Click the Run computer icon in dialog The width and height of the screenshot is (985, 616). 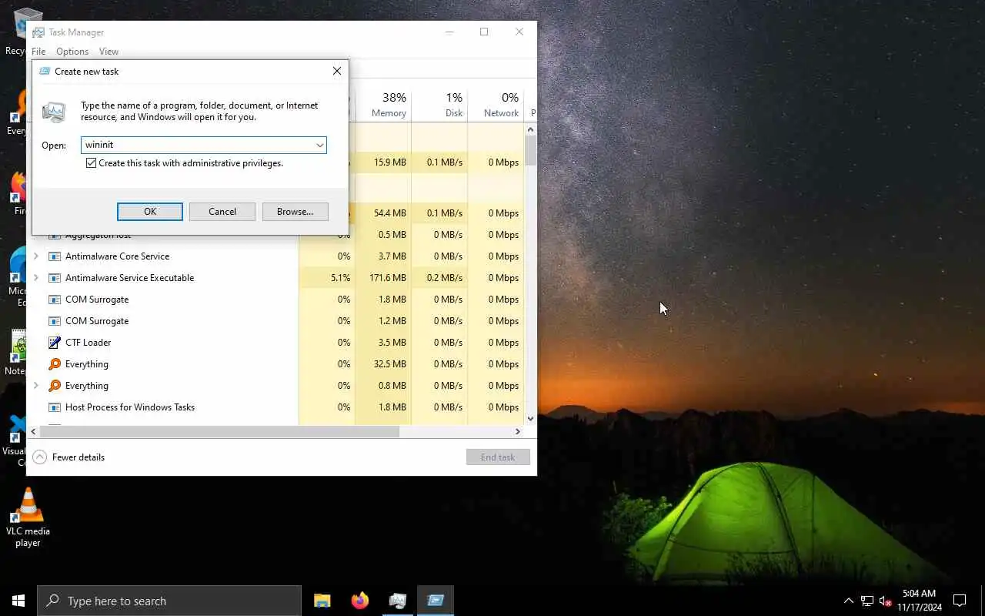pyautogui.click(x=54, y=112)
